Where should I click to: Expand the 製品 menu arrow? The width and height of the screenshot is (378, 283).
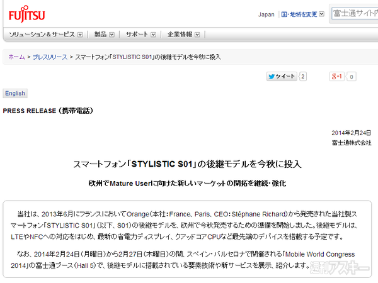click(x=112, y=35)
